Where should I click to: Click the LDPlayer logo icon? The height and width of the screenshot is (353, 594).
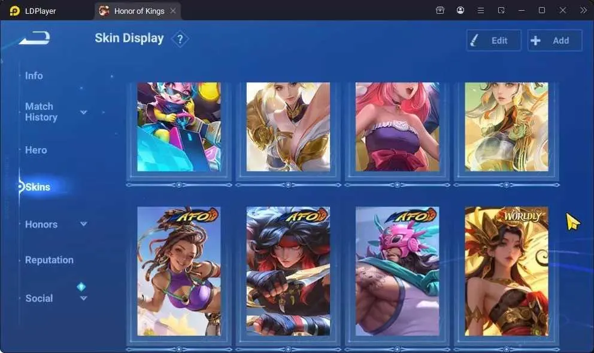14,11
